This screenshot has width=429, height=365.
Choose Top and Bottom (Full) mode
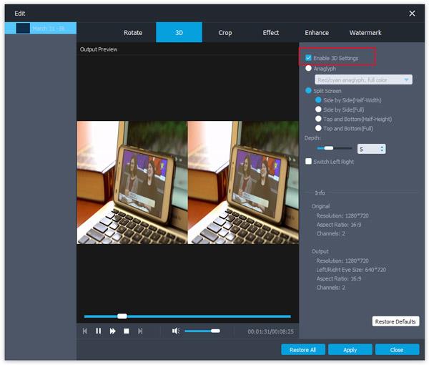tap(318, 128)
